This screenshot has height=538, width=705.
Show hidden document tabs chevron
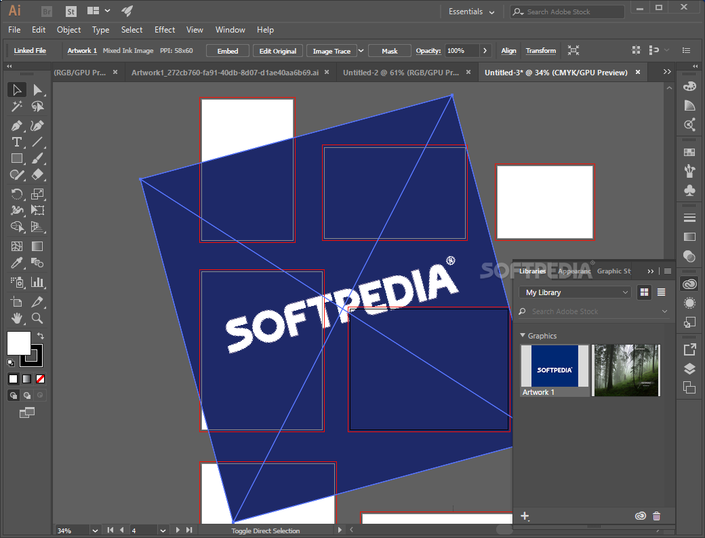(667, 72)
